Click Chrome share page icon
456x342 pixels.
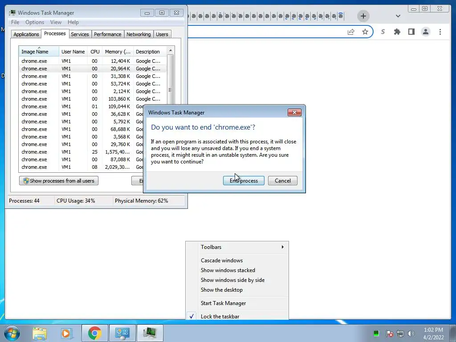(351, 32)
